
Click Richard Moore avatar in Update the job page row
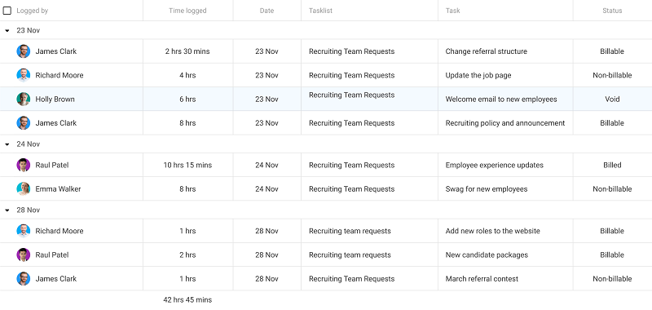tap(24, 75)
